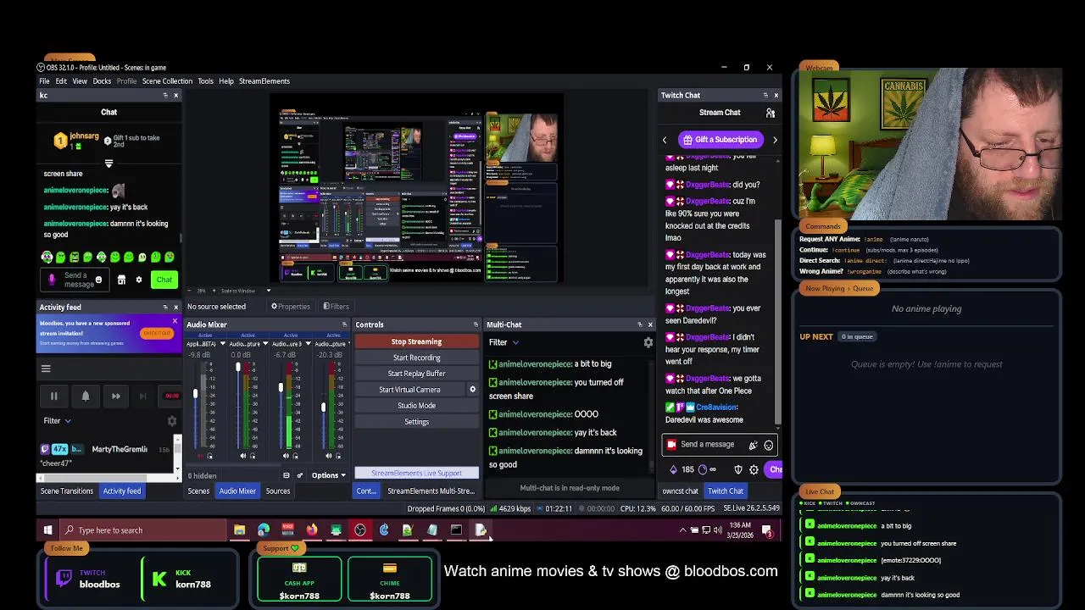Open channel points balance 185
Image resolution: width=1085 pixels, height=610 pixels.
682,469
